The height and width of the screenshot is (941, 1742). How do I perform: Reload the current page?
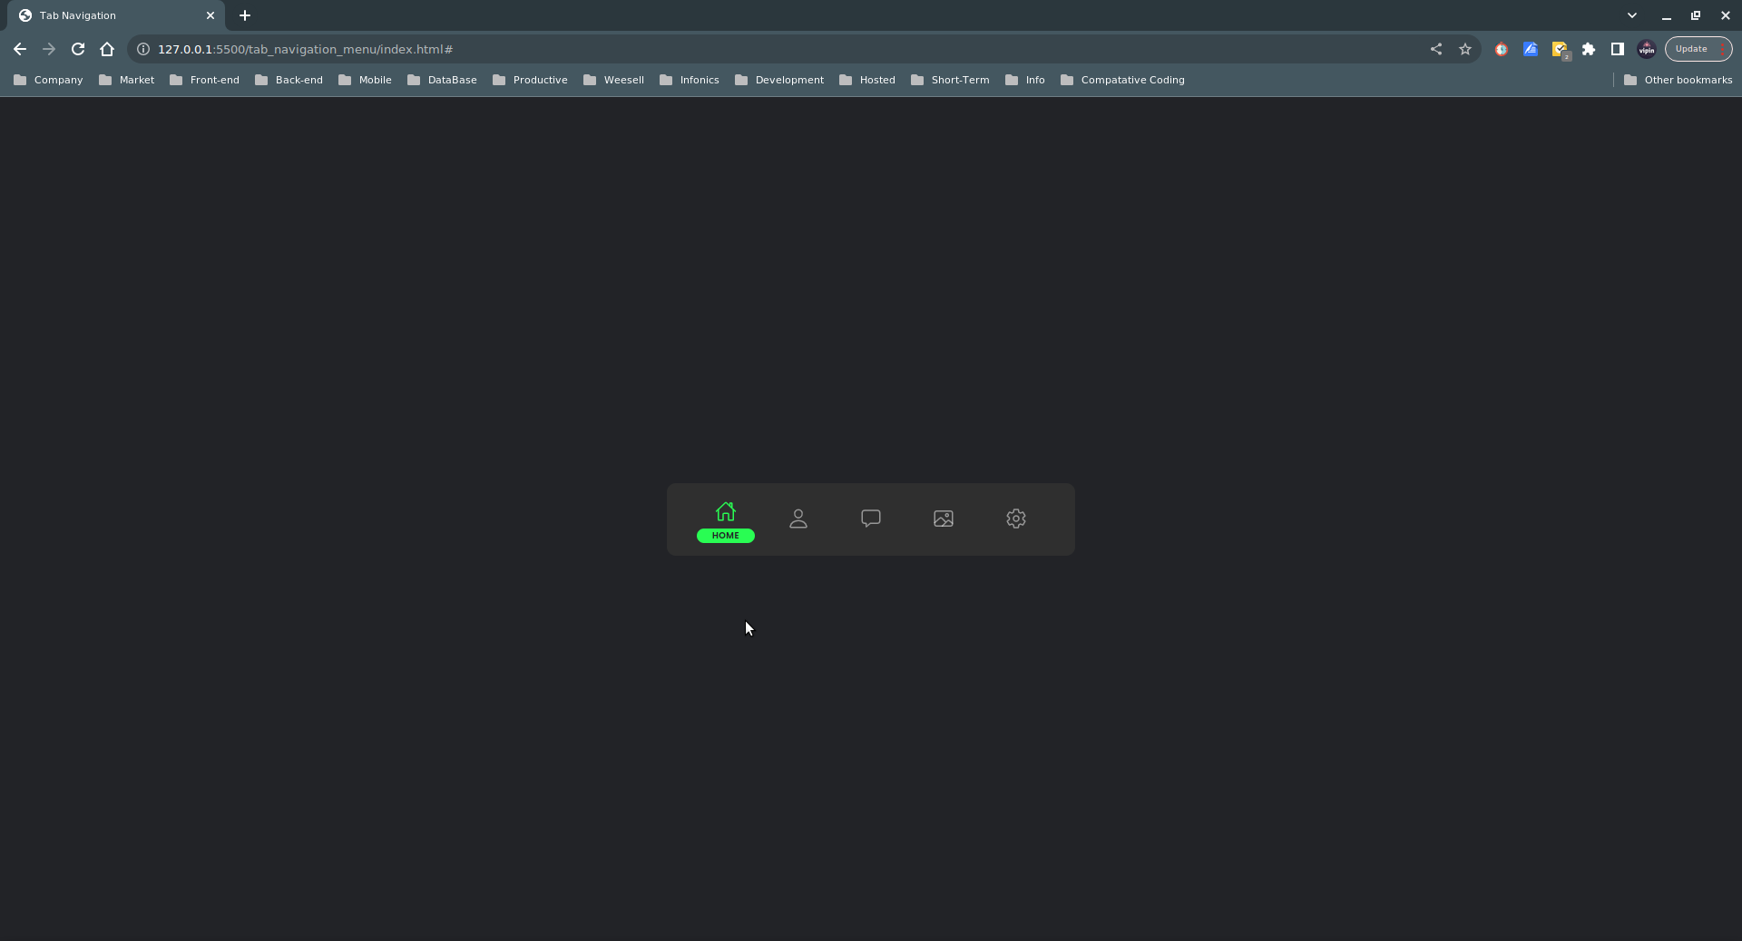pos(78,49)
